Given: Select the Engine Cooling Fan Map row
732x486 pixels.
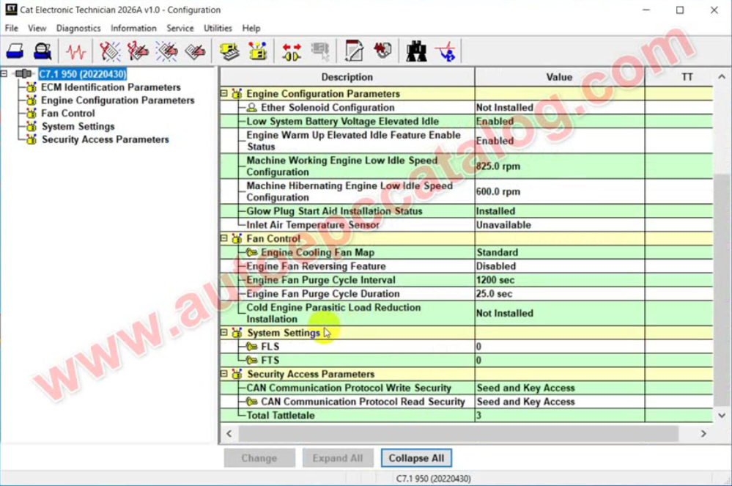Looking at the screenshot, I should tap(317, 253).
